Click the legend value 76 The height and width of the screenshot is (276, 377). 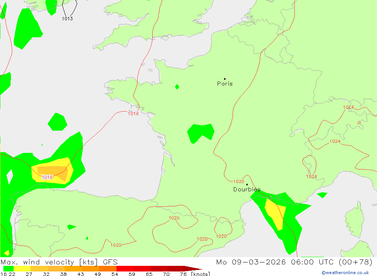click(183, 274)
